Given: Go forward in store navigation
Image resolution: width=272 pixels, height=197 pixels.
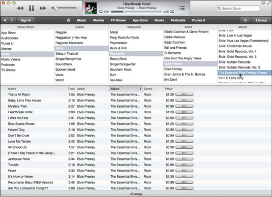Looking at the screenshot, I should point(12,20).
